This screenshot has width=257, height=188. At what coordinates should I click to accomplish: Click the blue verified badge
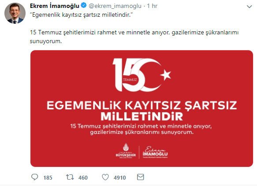(84, 6)
